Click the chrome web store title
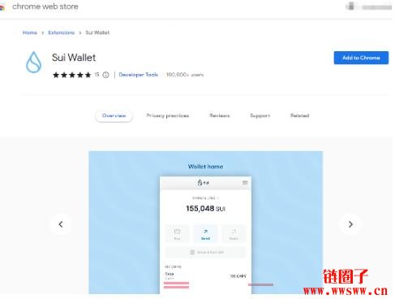395x299 pixels. click(45, 6)
